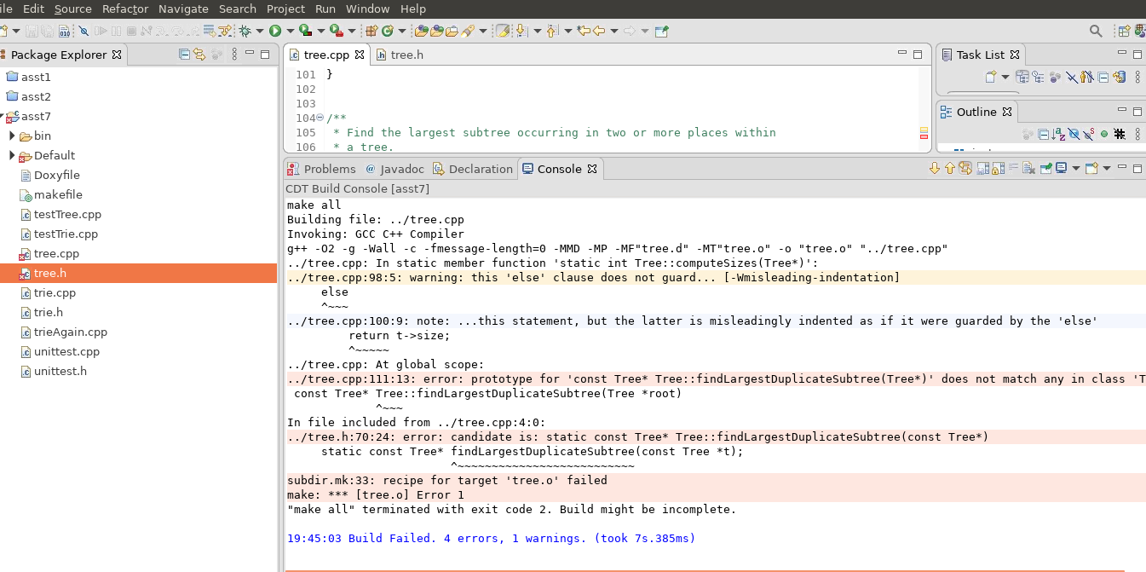The image size is (1146, 572).
Task: Select trieAgain.cpp in Package Explorer
Action: coord(70,332)
